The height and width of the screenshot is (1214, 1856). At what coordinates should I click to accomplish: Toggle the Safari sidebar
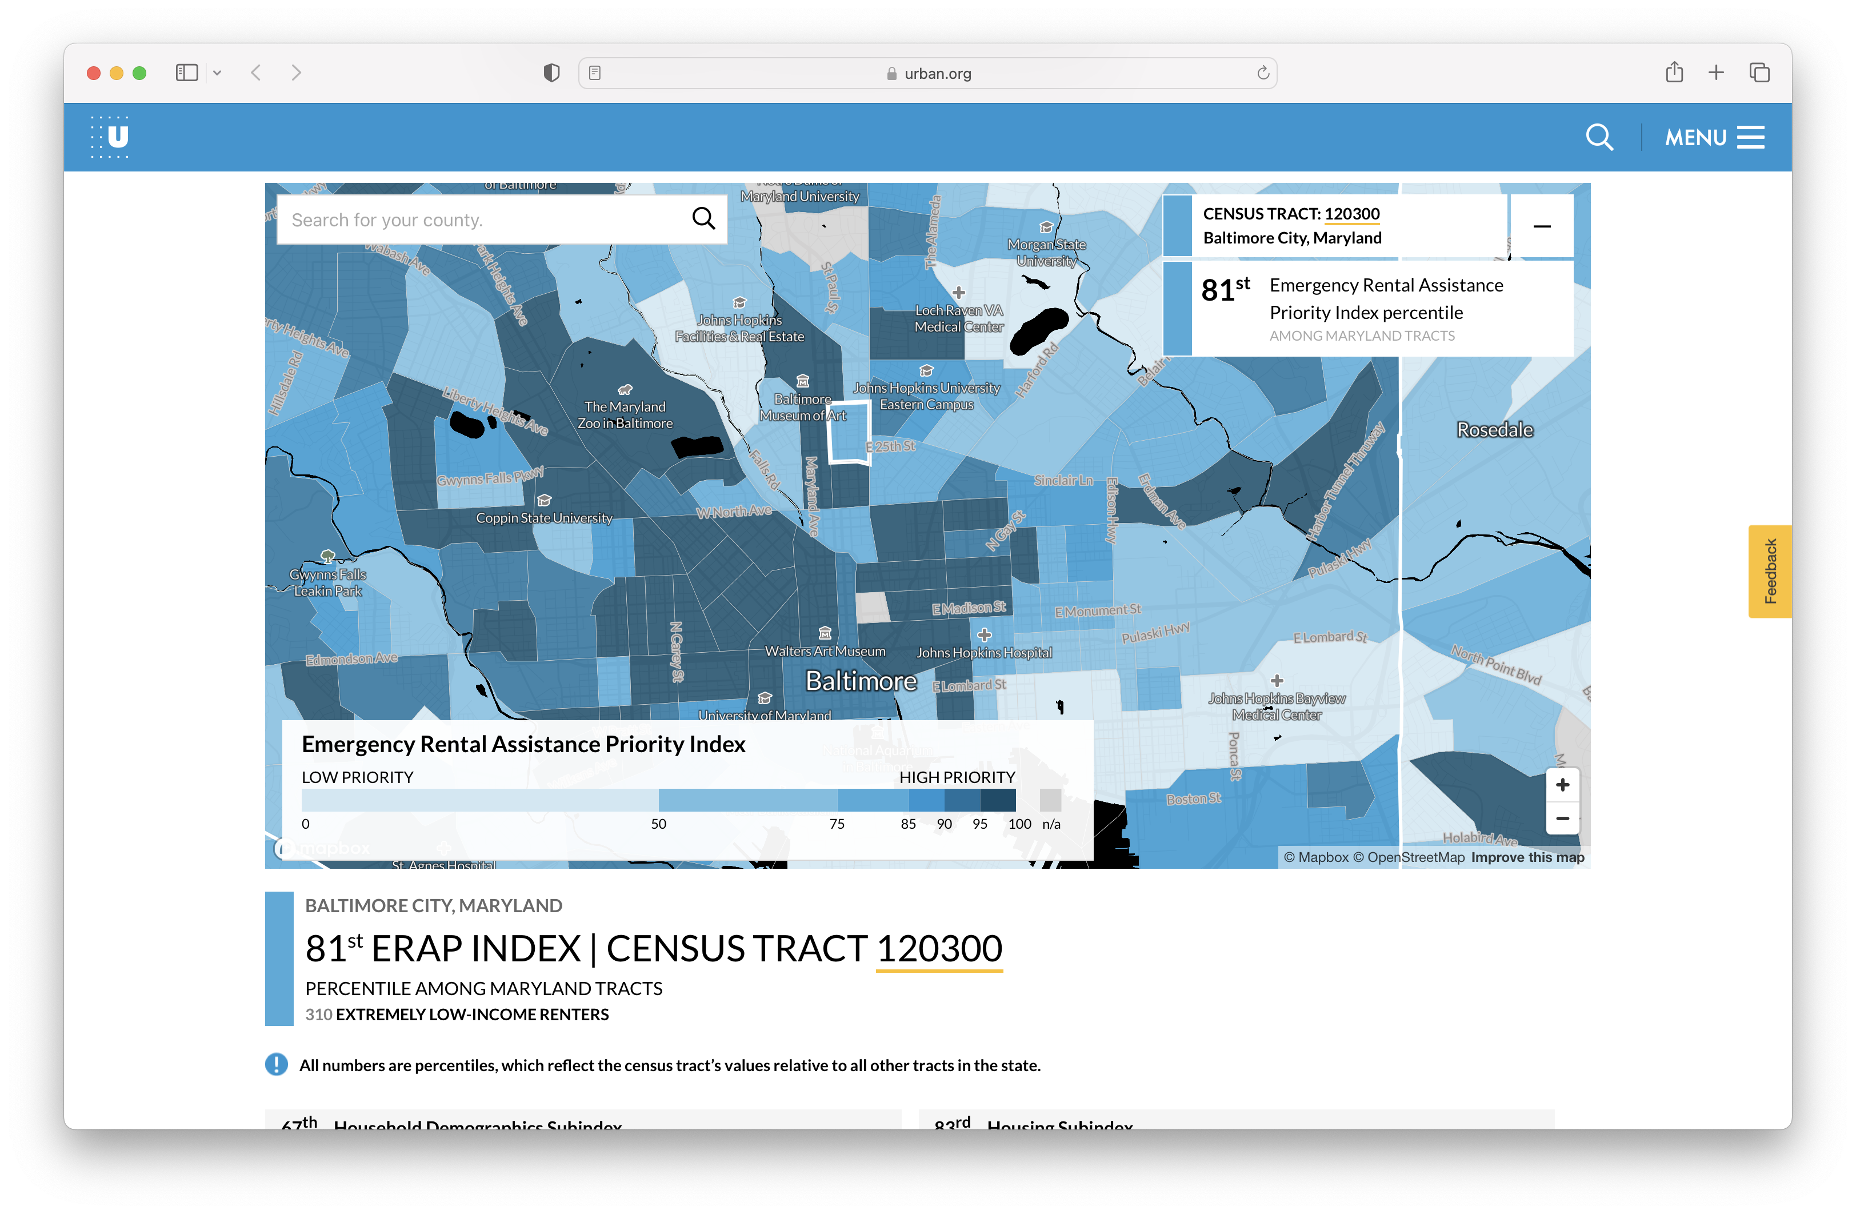point(186,73)
